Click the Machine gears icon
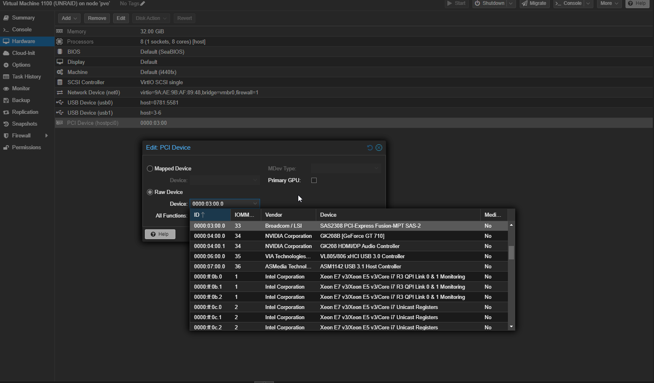This screenshot has height=383, width=654. click(59, 72)
